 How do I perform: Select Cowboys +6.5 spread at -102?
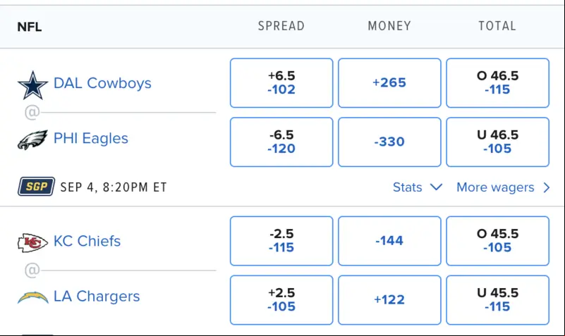click(281, 82)
